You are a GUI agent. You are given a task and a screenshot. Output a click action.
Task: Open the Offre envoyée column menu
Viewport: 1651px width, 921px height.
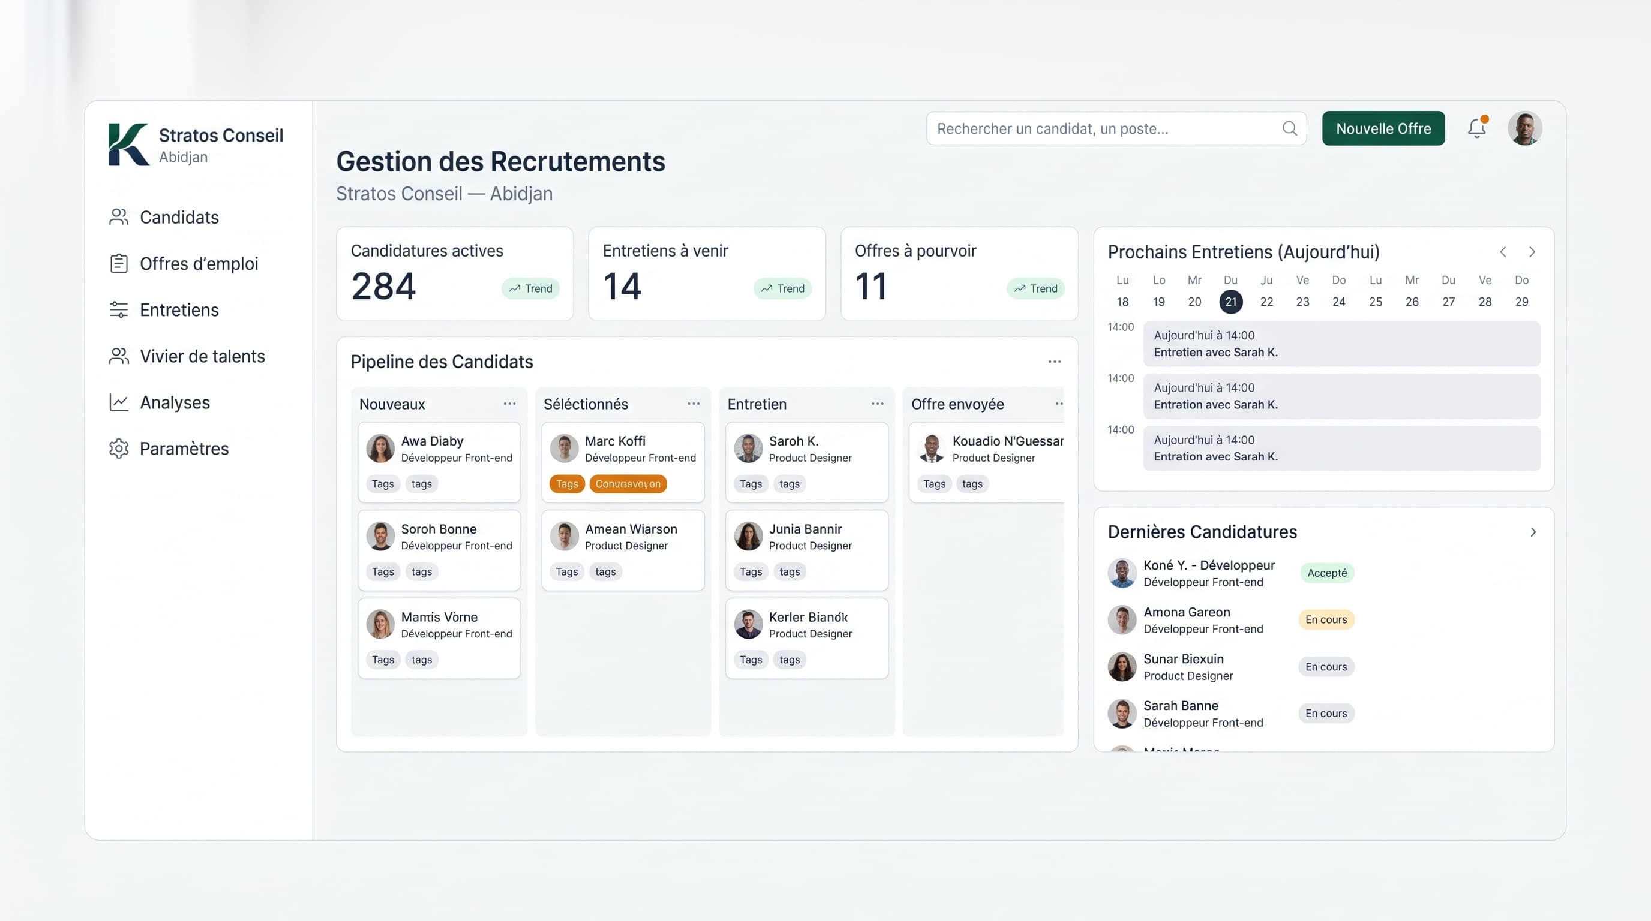1059,404
